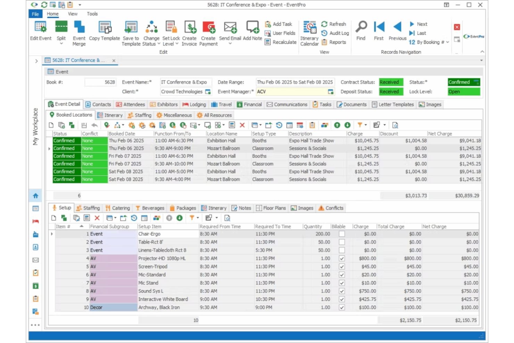Click the Event Name input field
514x343 pixels.
click(x=186, y=82)
